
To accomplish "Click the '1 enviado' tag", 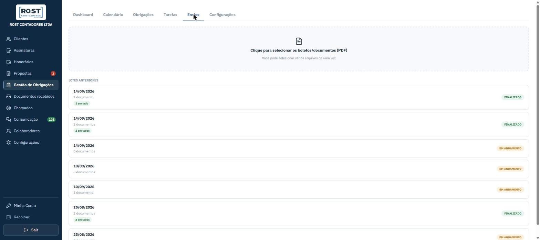I will coord(82,103).
